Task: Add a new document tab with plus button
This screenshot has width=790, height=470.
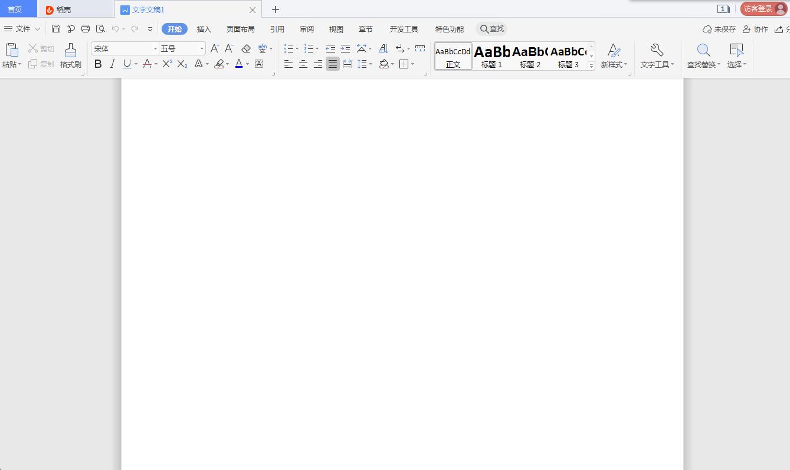Action: point(275,9)
